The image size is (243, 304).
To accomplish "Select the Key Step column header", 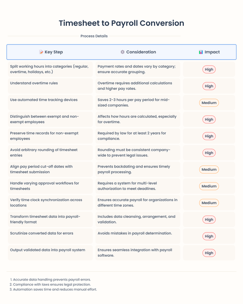I will [x=51, y=52].
